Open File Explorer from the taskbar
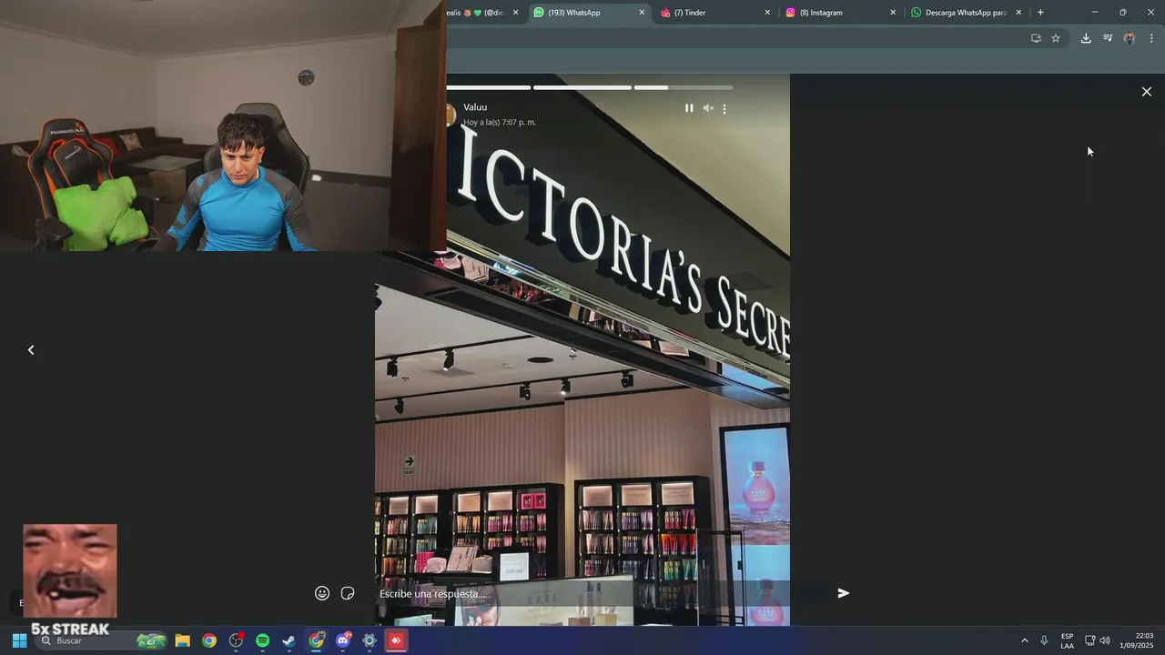Viewport: 1165px width, 655px height. point(182,640)
